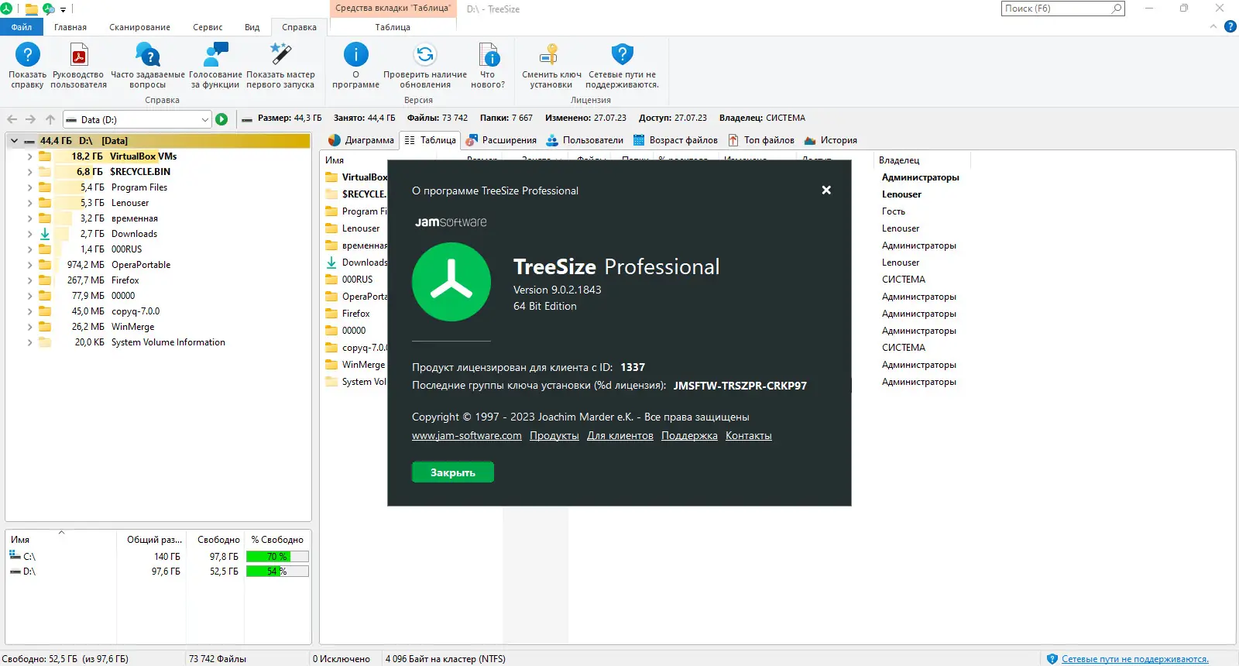Switch to the Главная ribbon tab

click(x=70, y=27)
